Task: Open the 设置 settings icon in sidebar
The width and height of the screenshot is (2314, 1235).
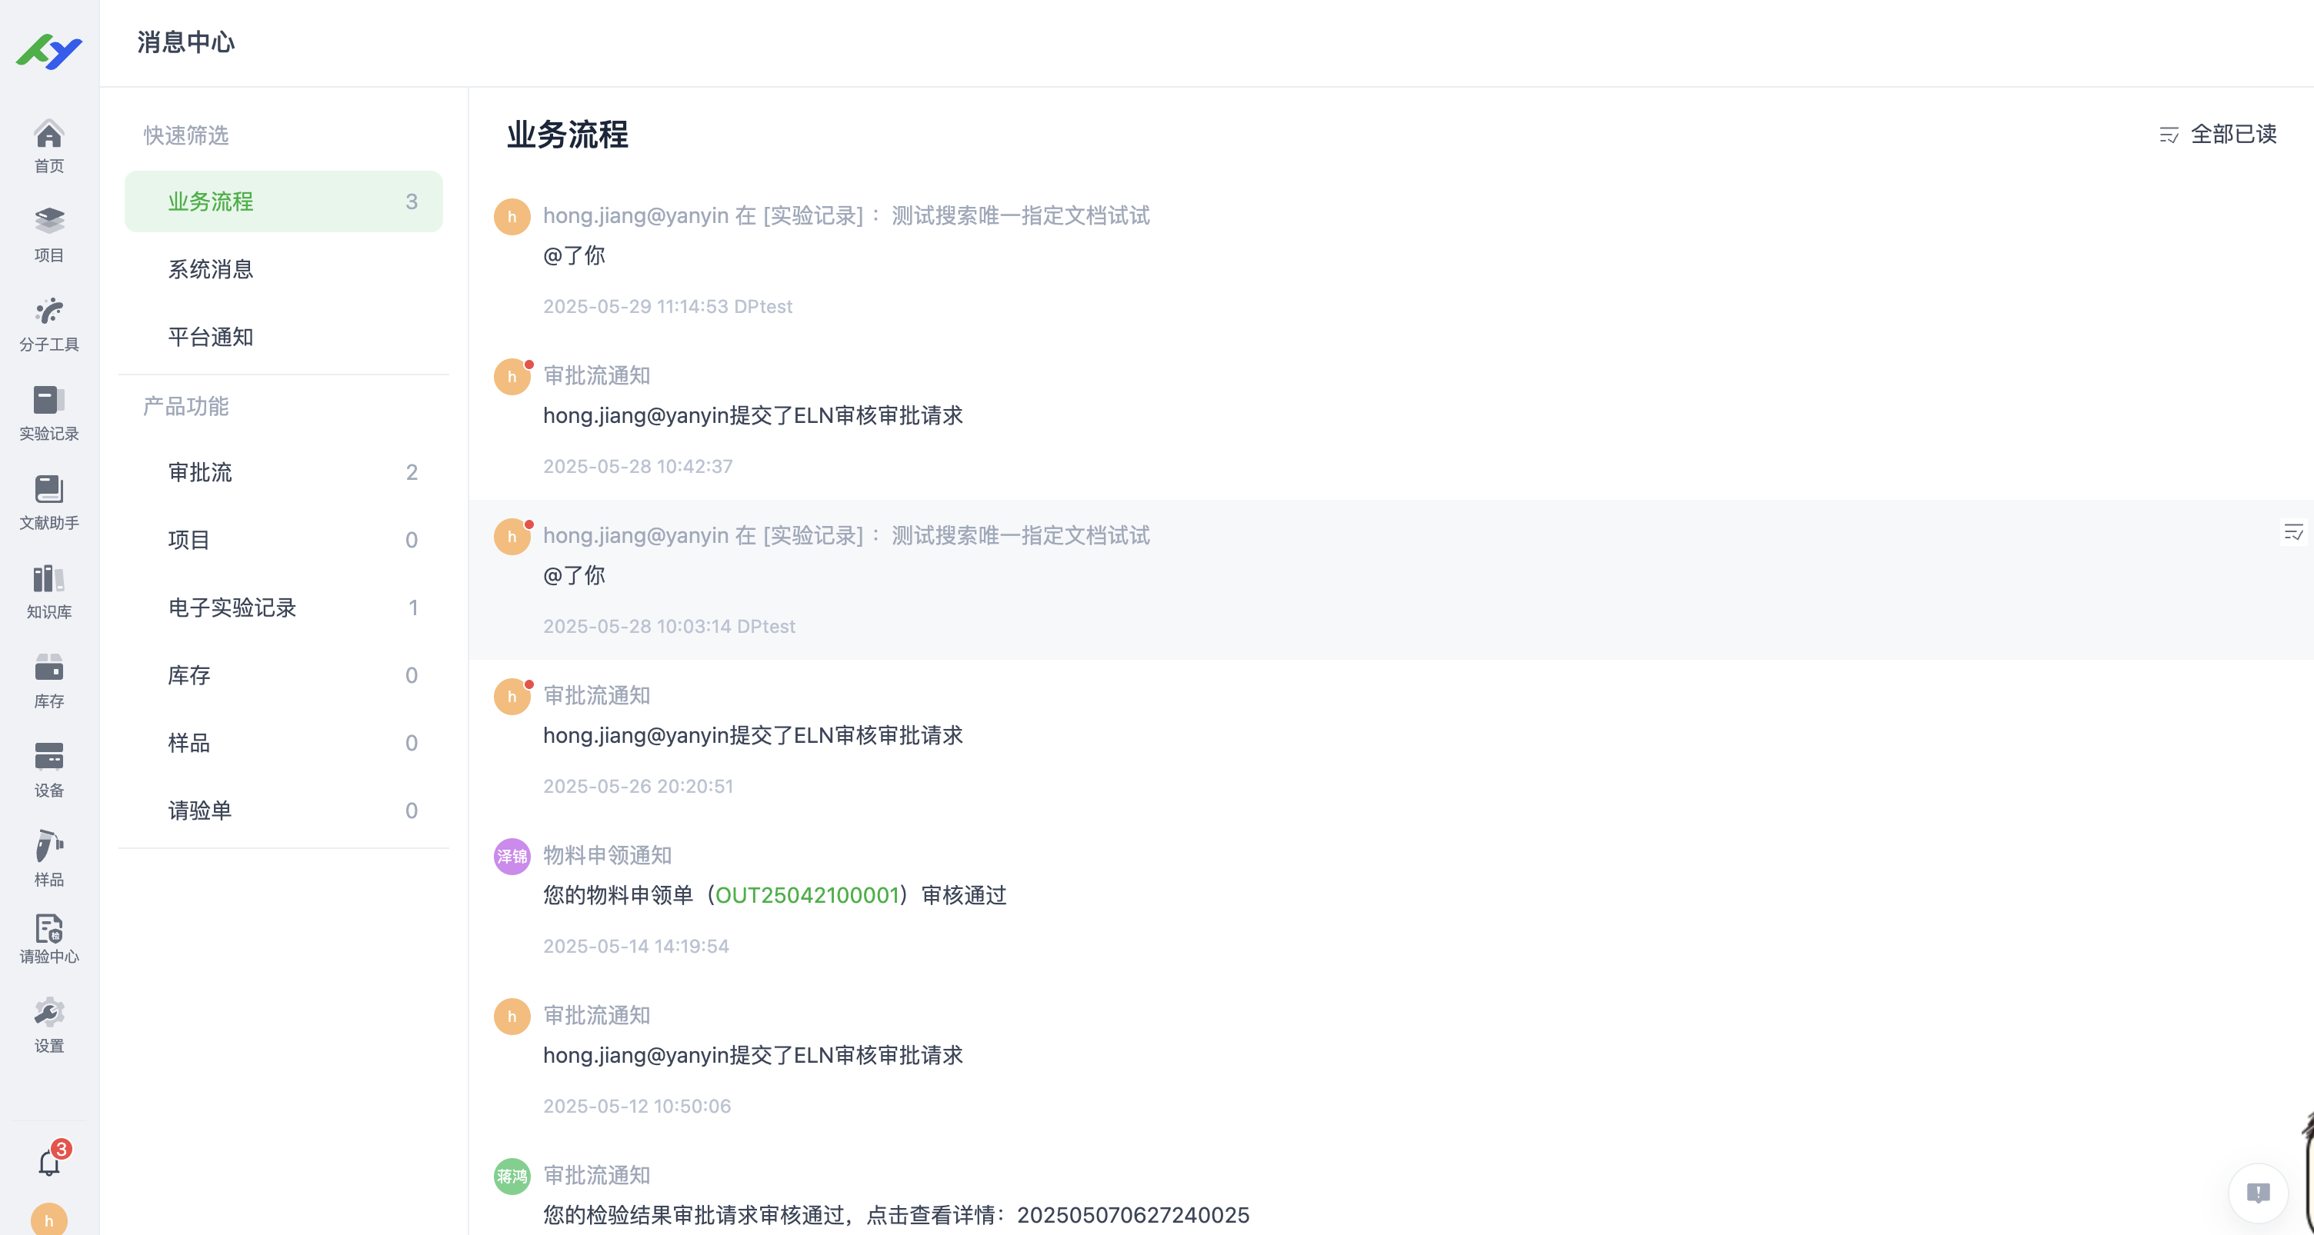Action: 48,1024
